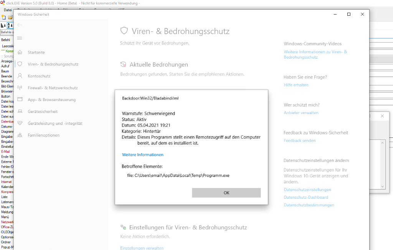Open Weitere Informationen link in the threat dialog
The image size is (393, 250).
(143, 155)
